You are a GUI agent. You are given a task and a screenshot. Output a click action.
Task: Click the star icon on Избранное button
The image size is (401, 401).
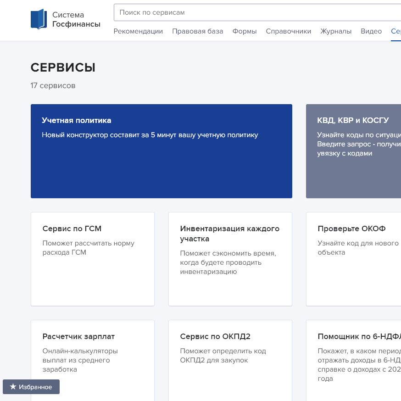tap(13, 386)
